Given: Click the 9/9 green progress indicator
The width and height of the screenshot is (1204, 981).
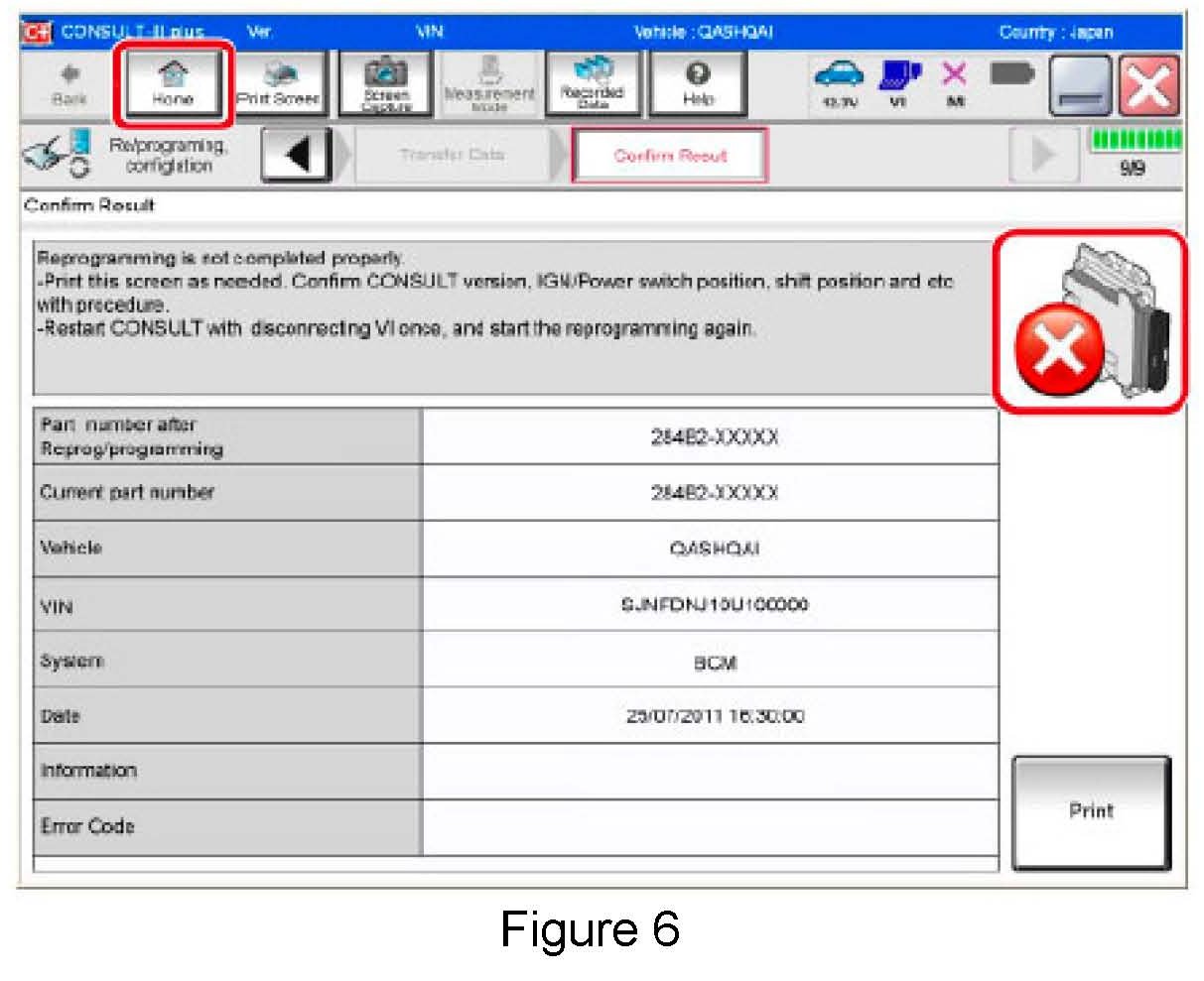Looking at the screenshot, I should point(1136,154).
